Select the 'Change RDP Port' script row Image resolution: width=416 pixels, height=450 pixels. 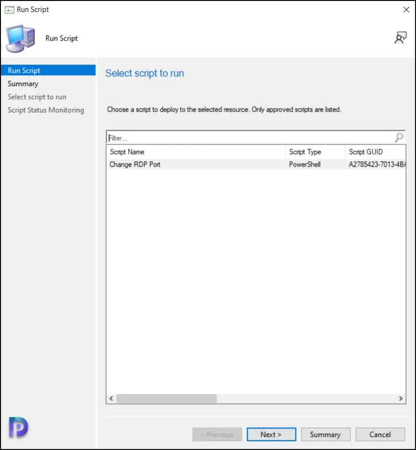(x=256, y=165)
